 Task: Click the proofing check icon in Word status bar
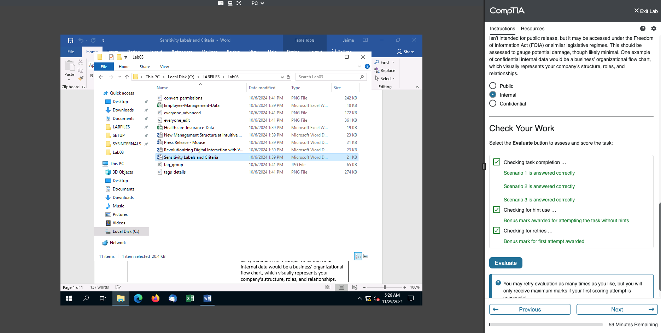pyautogui.click(x=118, y=287)
